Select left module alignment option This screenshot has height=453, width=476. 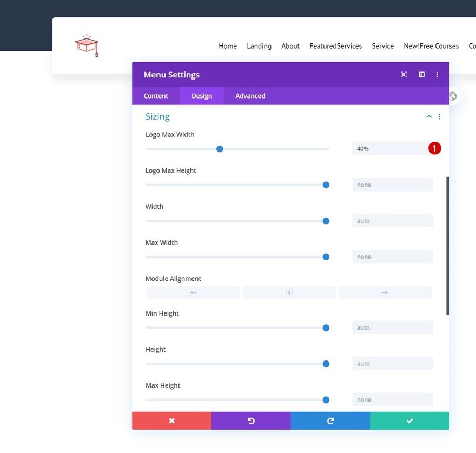point(193,293)
